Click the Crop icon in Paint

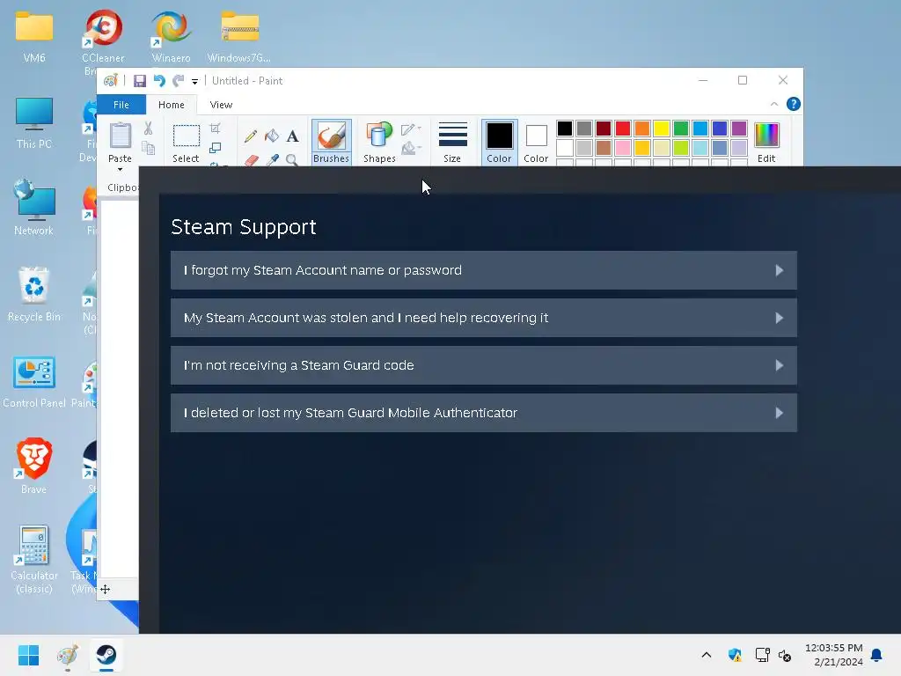(215, 129)
